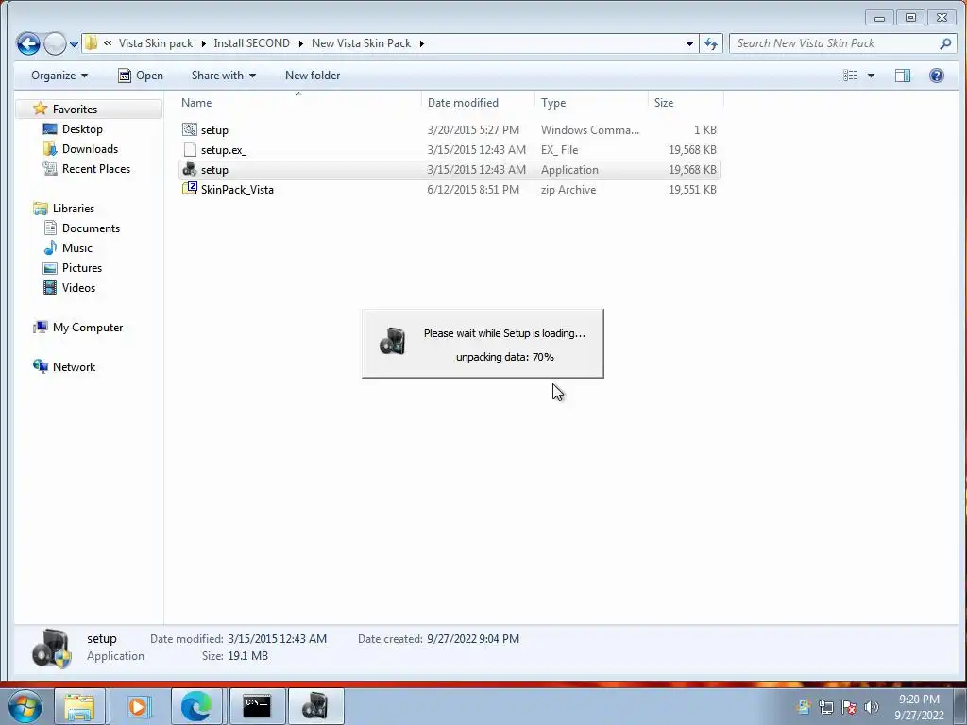This screenshot has height=725, width=967.
Task: Expand arrow after Install SECOND breadcrumb
Action: click(301, 43)
